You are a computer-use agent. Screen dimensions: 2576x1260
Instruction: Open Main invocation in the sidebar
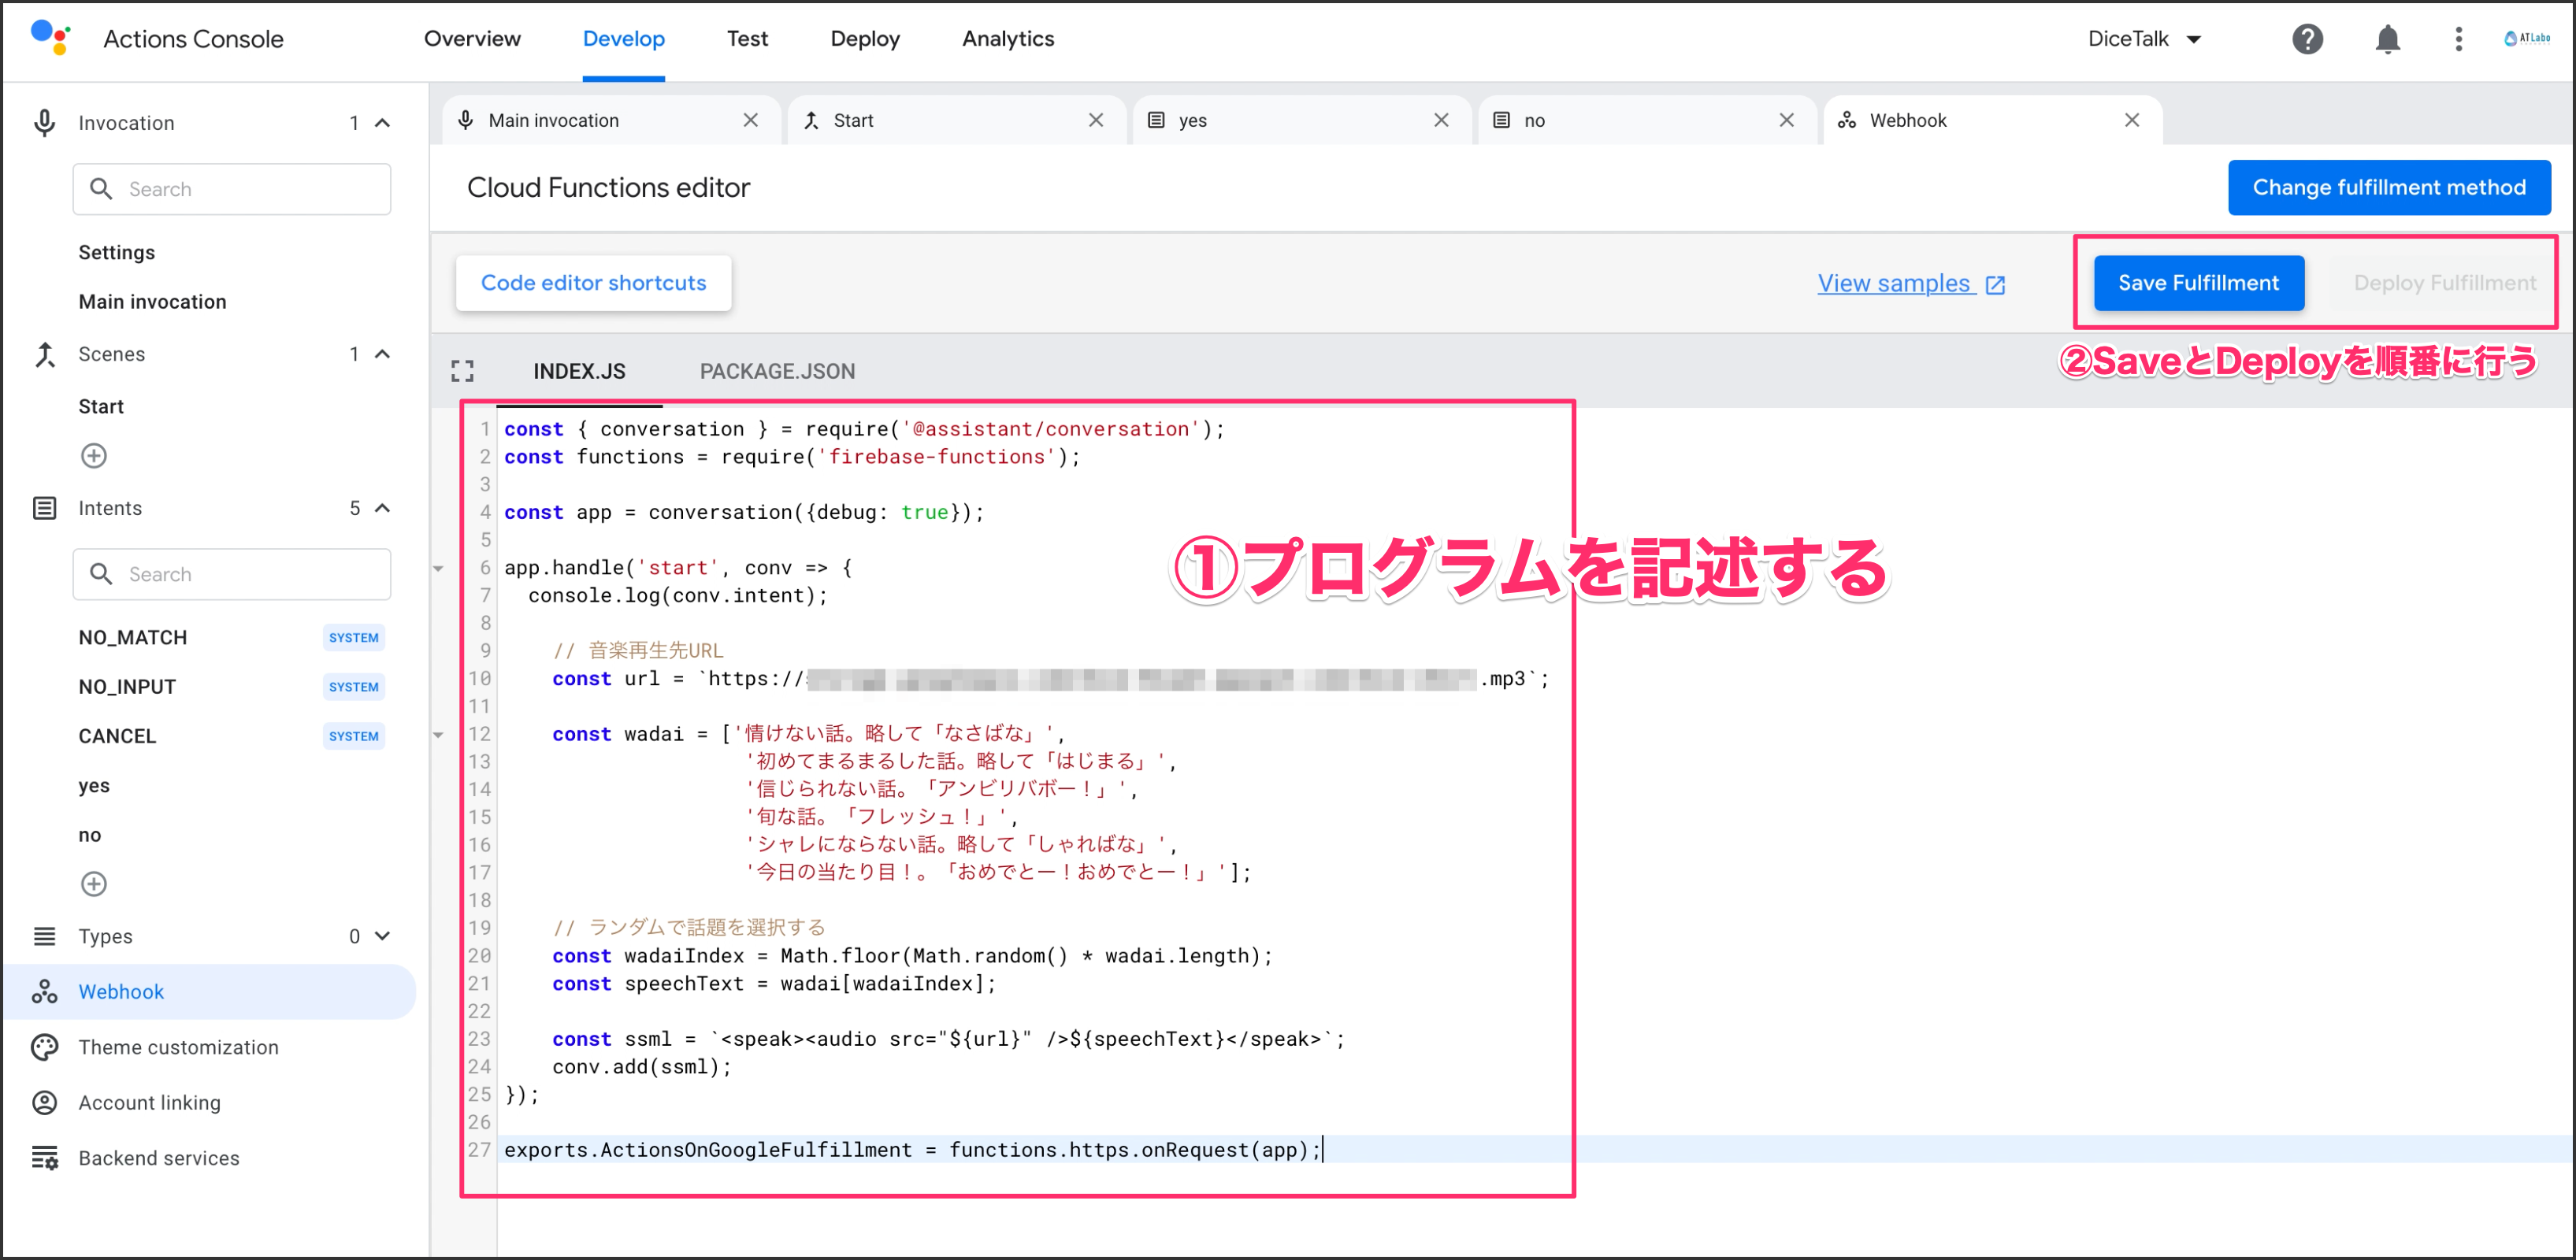pos(153,302)
